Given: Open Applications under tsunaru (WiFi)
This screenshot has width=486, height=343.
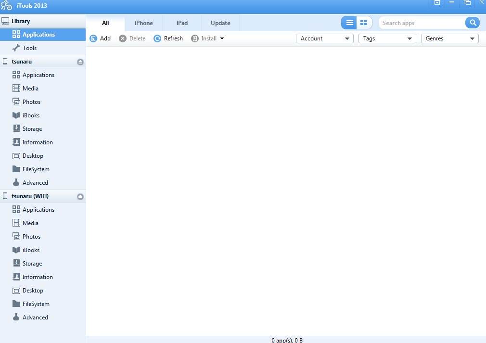Looking at the screenshot, I should click(43, 210).
